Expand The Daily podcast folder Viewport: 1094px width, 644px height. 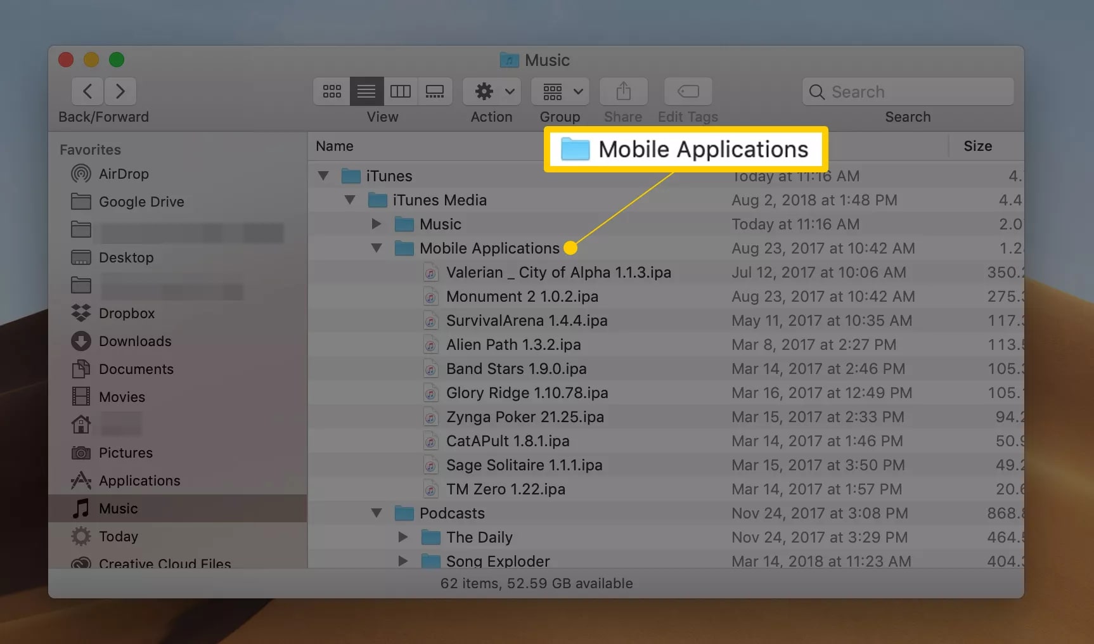pos(403,537)
